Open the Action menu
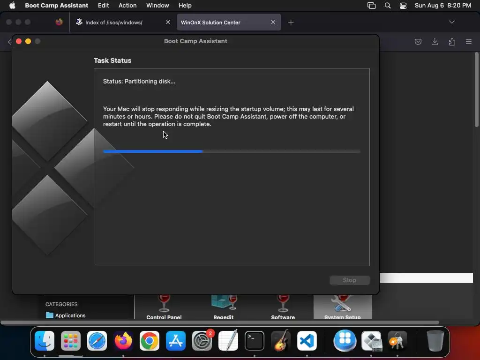The height and width of the screenshot is (360, 480). click(127, 6)
